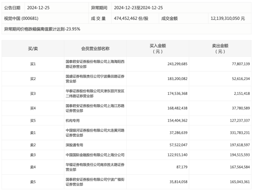Select sell amount 2,151,418
This screenshot has height=191, width=254.
click(x=242, y=94)
